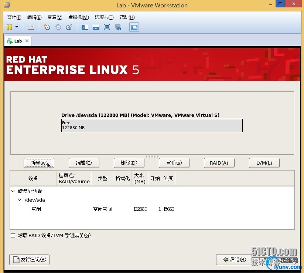Open the 选项卡(T) menu

[104, 17]
